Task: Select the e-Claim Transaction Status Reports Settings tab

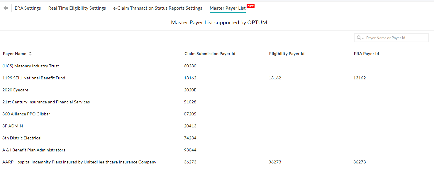Action: tap(158, 8)
